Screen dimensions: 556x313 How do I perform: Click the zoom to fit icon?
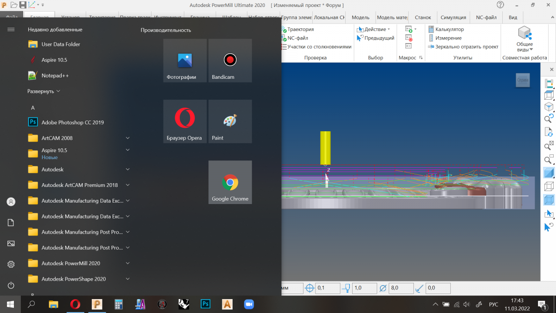[x=549, y=145]
